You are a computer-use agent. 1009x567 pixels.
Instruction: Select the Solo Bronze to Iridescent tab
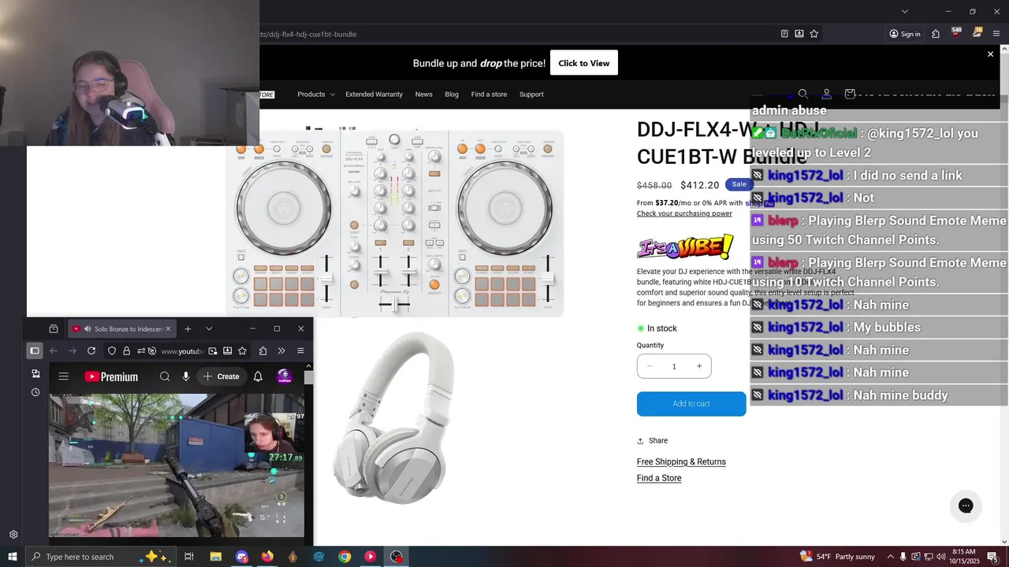(x=121, y=328)
